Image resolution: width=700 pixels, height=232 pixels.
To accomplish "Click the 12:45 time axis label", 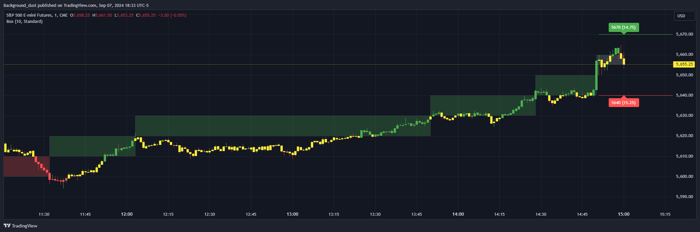I will click(x=251, y=214).
